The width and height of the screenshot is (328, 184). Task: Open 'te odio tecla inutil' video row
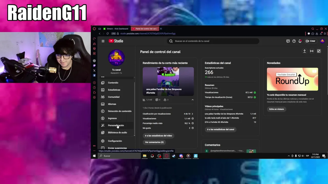230,118
